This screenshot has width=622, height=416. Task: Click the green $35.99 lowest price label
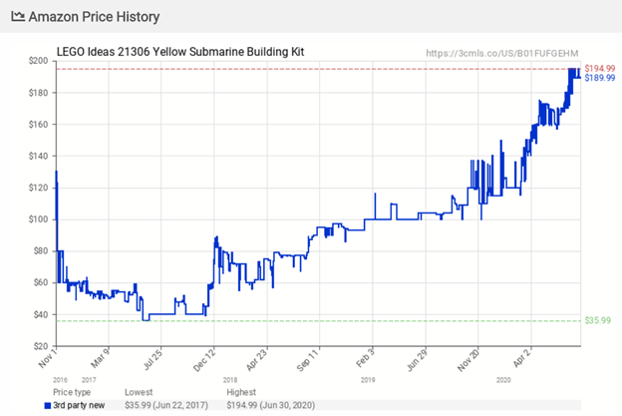point(597,320)
